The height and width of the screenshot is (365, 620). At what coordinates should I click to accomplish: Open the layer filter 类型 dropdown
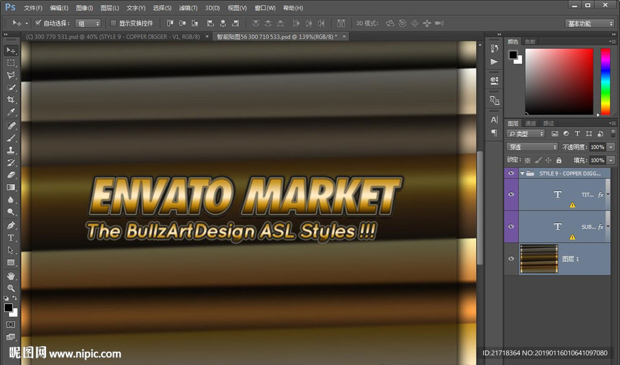(x=526, y=134)
